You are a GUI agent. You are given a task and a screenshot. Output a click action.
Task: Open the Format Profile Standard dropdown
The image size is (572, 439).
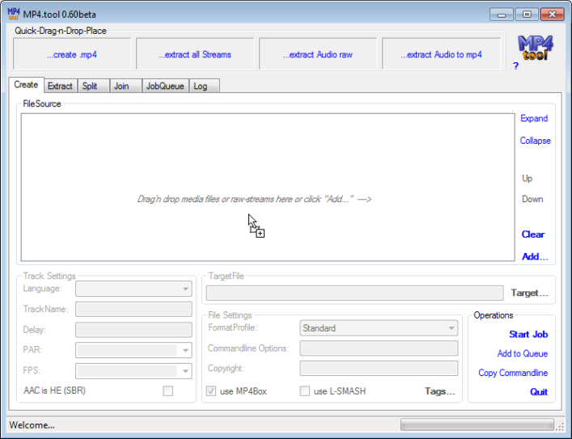tap(379, 328)
